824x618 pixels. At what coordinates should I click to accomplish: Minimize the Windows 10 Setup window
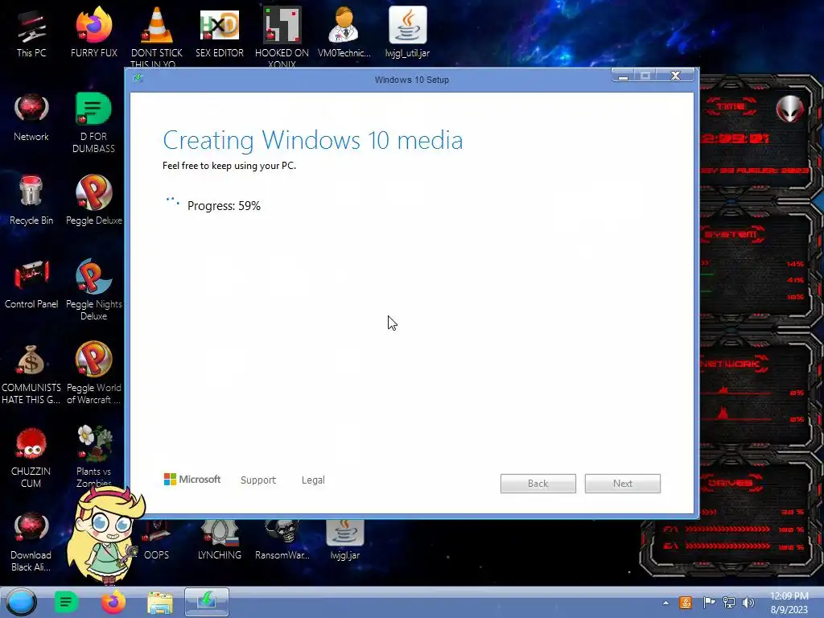[624, 76]
